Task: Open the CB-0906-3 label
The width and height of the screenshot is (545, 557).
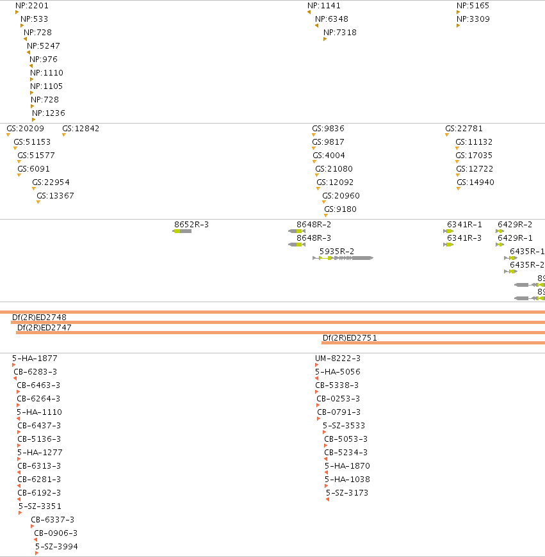Action: tap(56, 533)
